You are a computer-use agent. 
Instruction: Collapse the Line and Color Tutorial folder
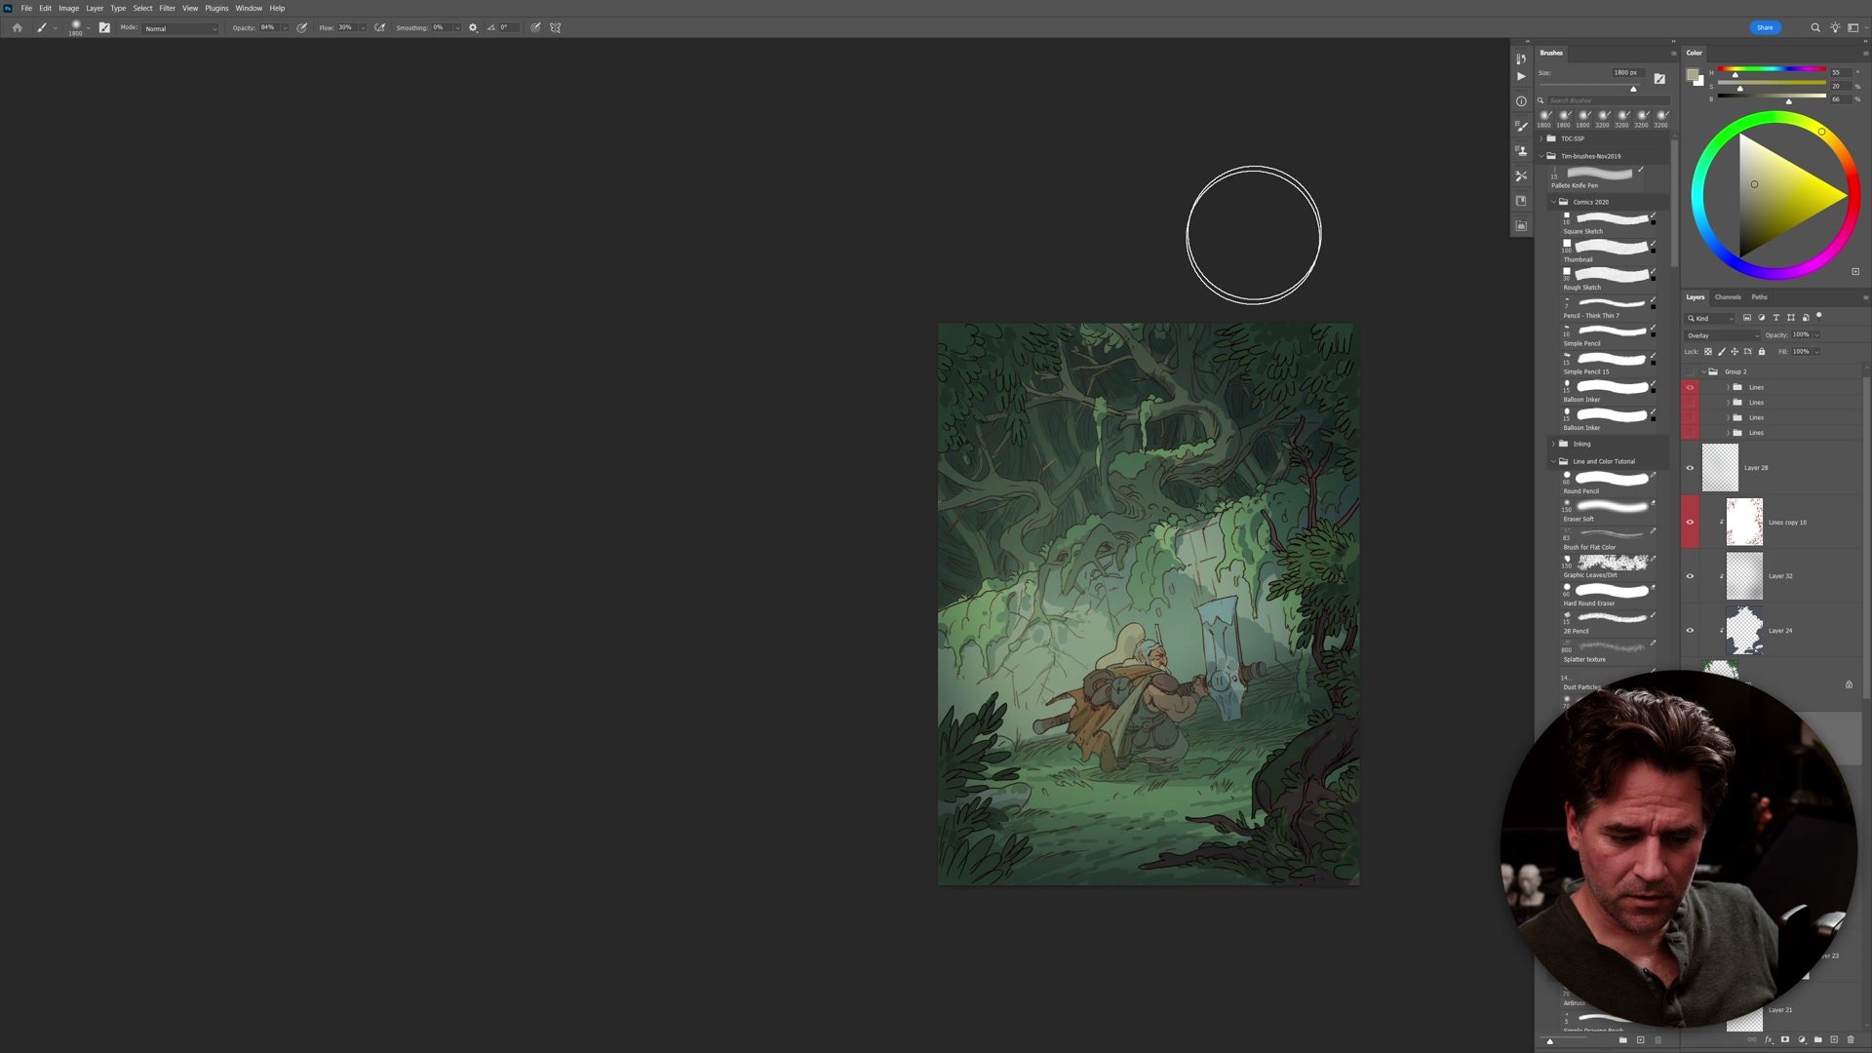(1553, 461)
